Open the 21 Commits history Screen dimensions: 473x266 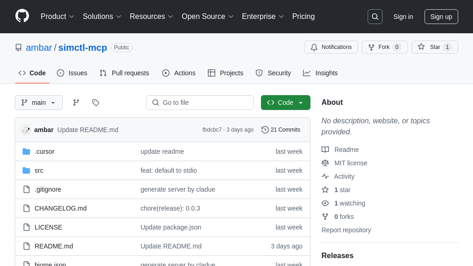tap(281, 130)
